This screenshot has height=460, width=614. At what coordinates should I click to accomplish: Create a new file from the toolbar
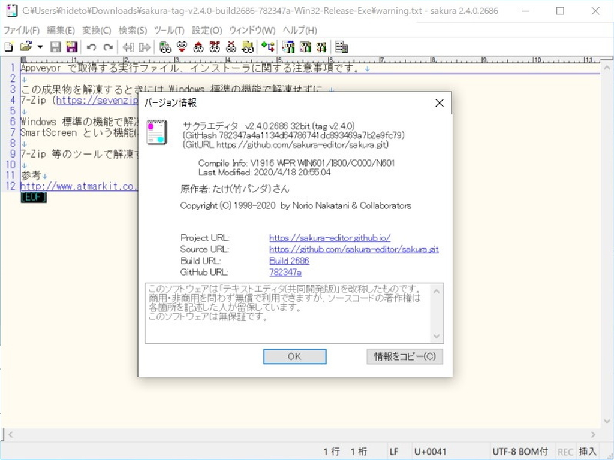coord(8,47)
